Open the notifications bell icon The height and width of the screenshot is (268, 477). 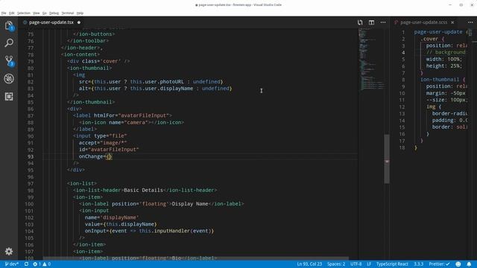point(469,264)
